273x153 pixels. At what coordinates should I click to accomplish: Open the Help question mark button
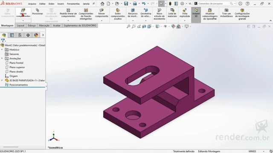click(247, 3)
